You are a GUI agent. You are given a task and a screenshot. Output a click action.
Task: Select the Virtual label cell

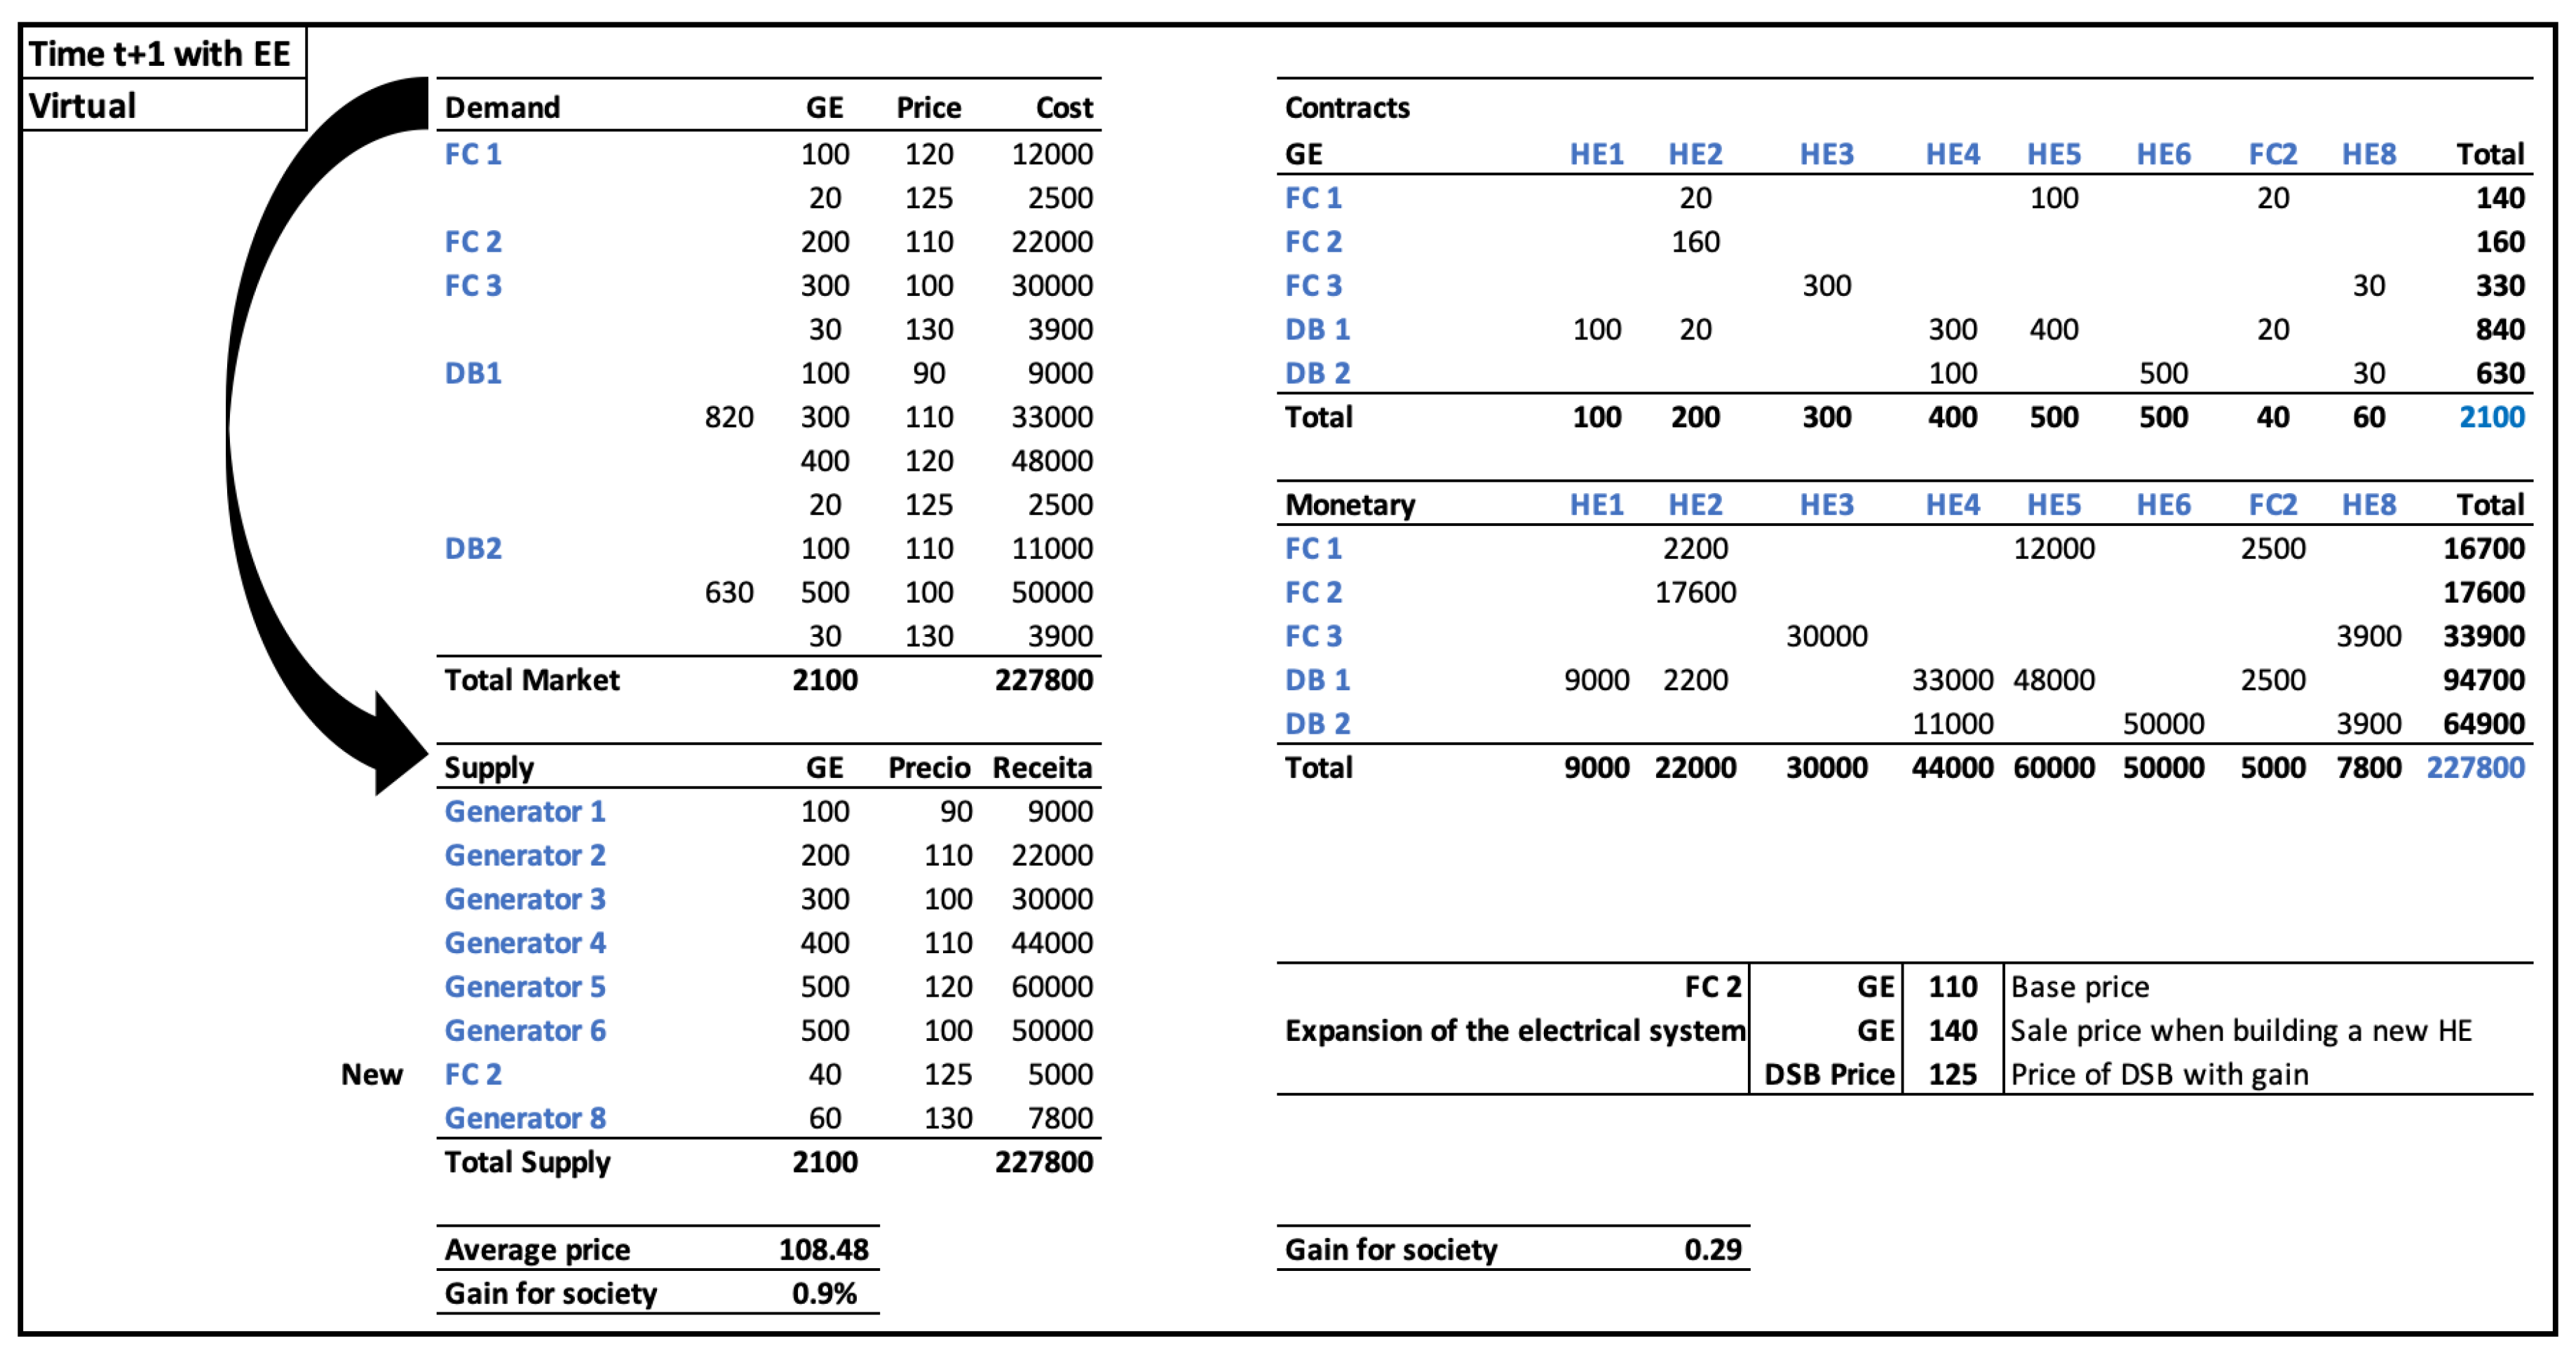click(83, 105)
